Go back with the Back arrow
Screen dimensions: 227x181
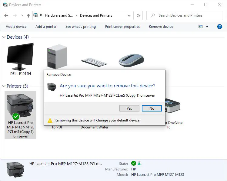[x=6, y=15]
